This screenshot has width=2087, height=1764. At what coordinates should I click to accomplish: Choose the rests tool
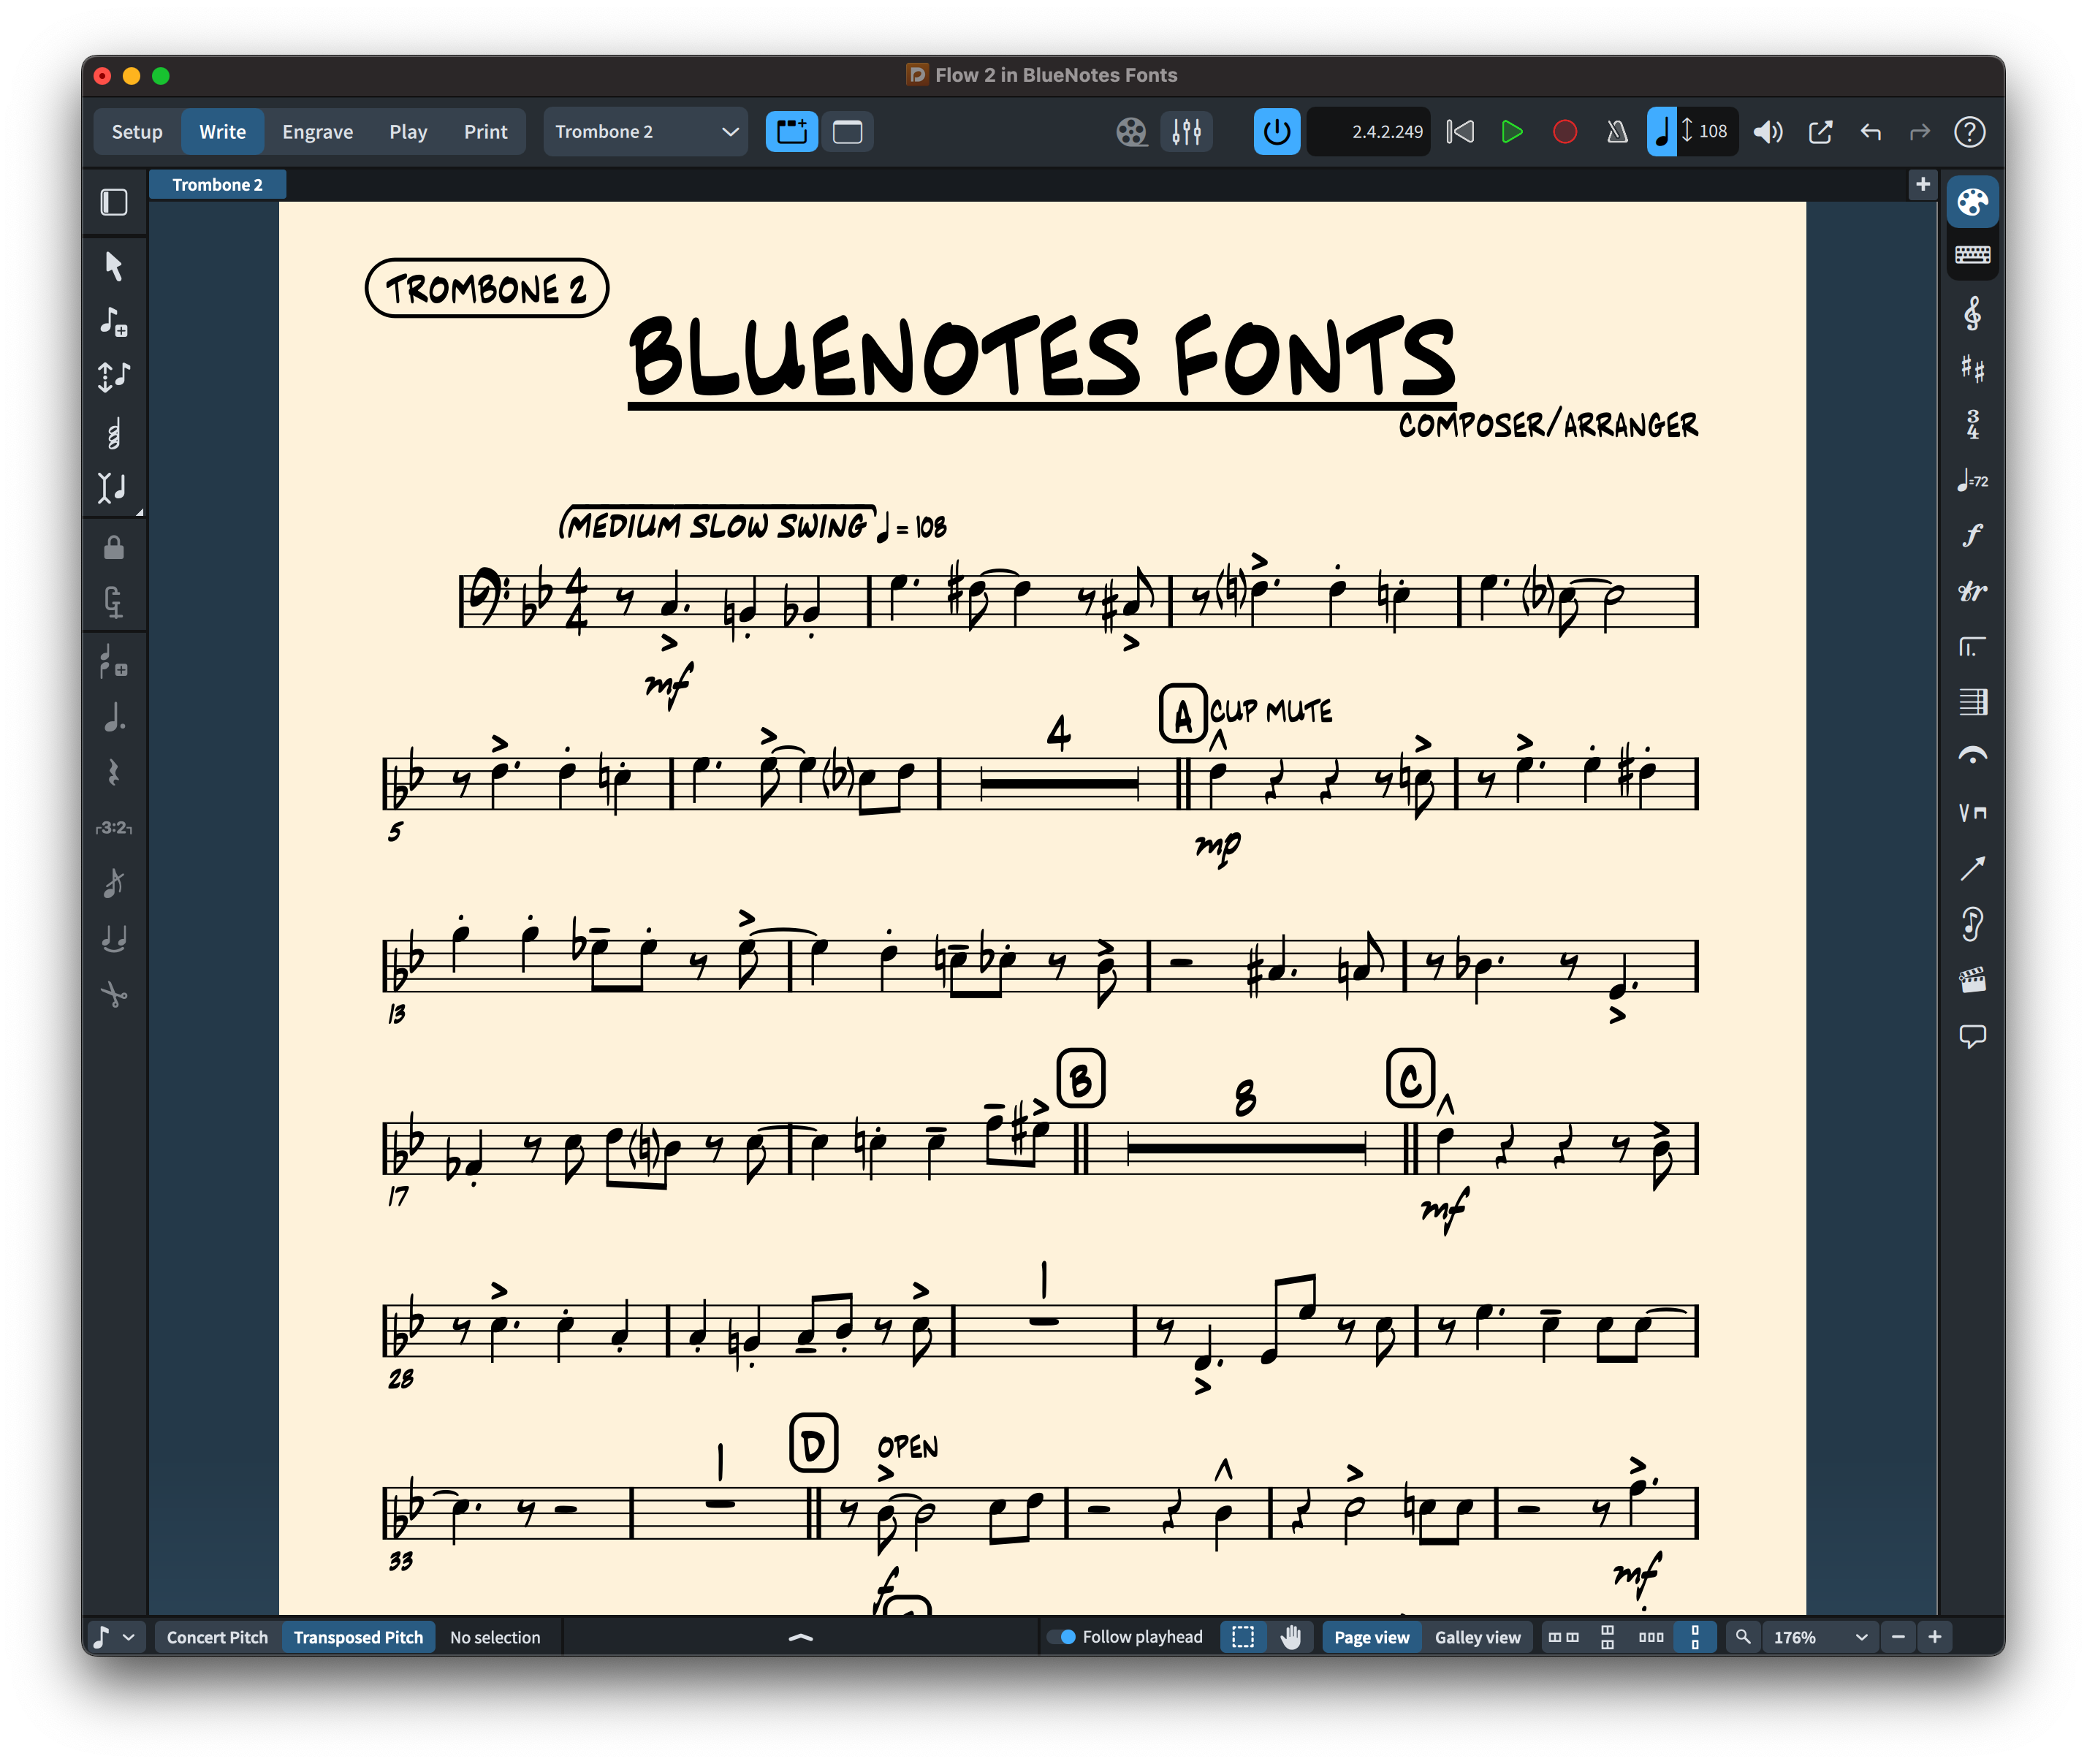(114, 772)
